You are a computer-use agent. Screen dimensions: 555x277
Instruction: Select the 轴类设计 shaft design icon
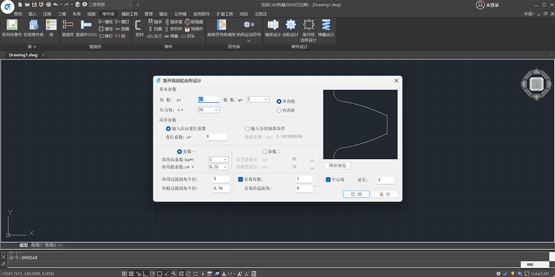273,29
